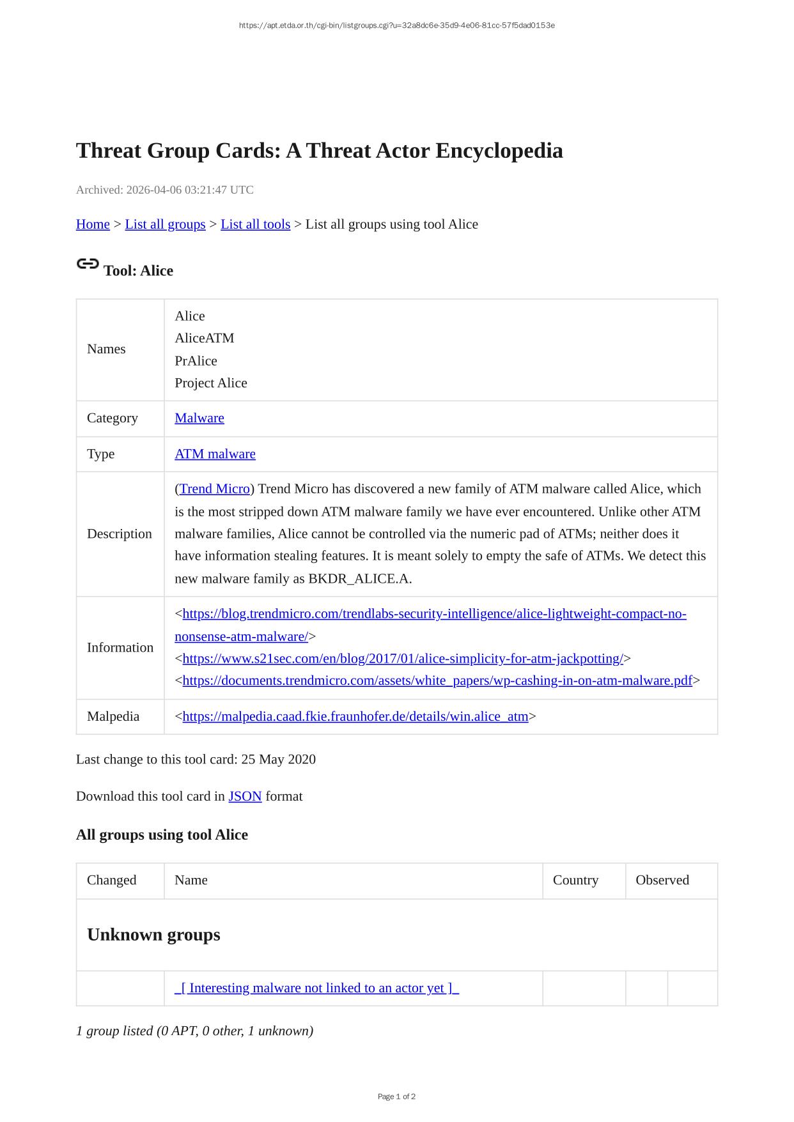794x1122 pixels.
Task: Open the Malware category link
Action: [x=199, y=418]
